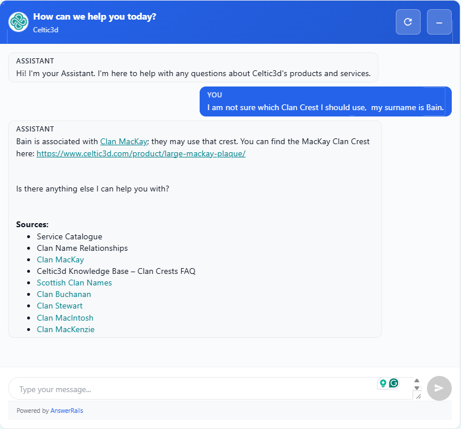Minimize the chat widget with dash button
This screenshot has width=461, height=429.
[x=439, y=22]
